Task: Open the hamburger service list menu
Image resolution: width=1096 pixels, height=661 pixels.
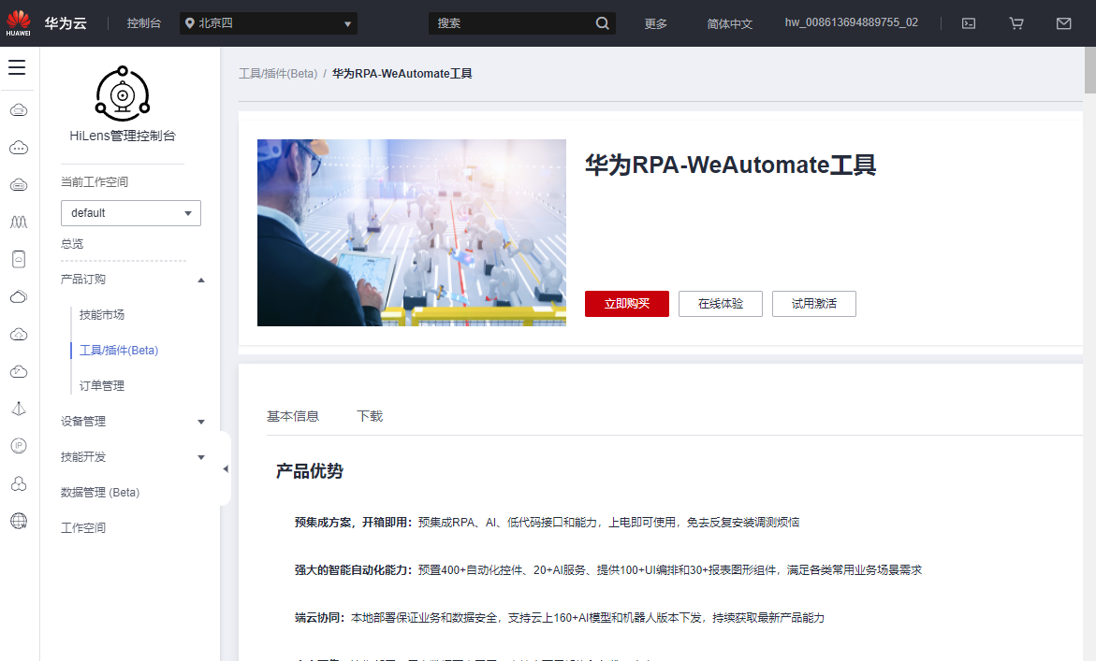Action: pyautogui.click(x=17, y=67)
